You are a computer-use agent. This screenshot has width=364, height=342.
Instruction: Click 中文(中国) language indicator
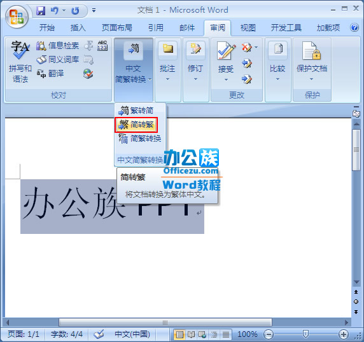click(132, 334)
